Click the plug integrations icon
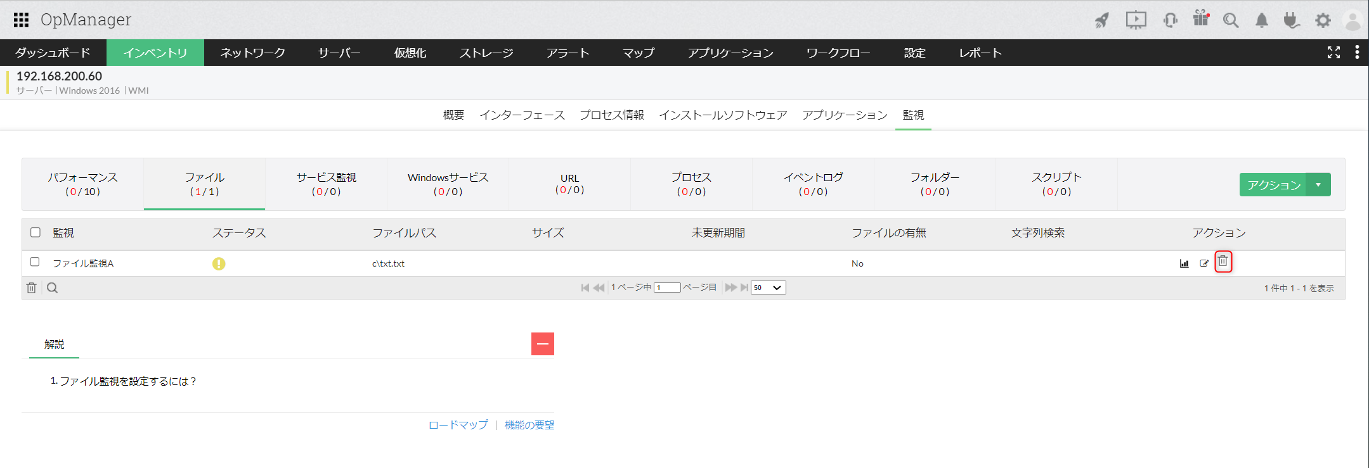This screenshot has height=468, width=1369. (x=1291, y=21)
